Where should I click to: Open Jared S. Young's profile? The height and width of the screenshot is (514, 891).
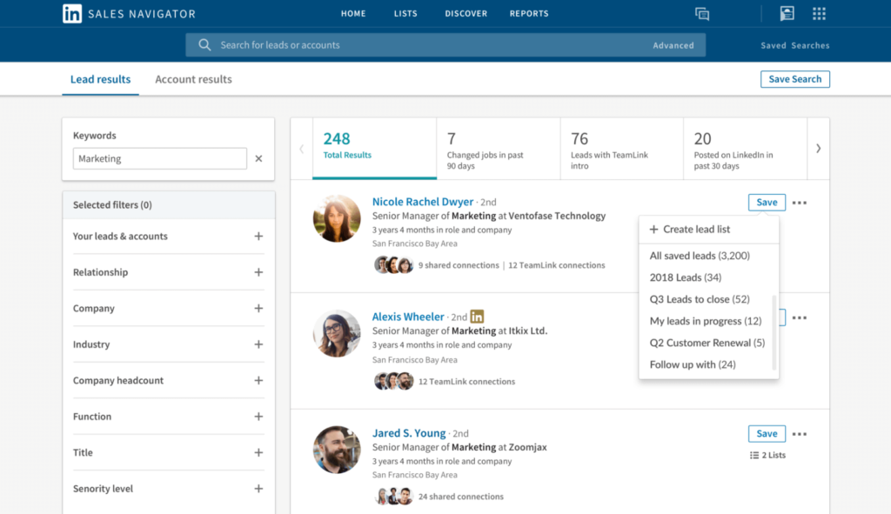[x=409, y=433]
